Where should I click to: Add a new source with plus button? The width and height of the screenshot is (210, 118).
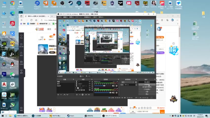[77, 95]
